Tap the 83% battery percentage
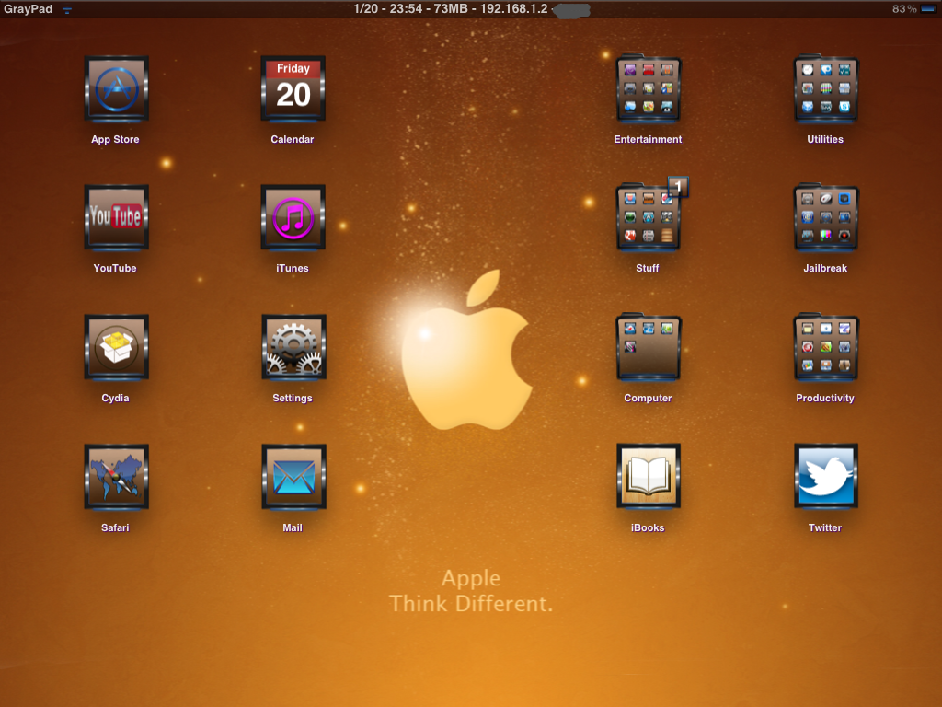942x707 pixels. pos(905,9)
